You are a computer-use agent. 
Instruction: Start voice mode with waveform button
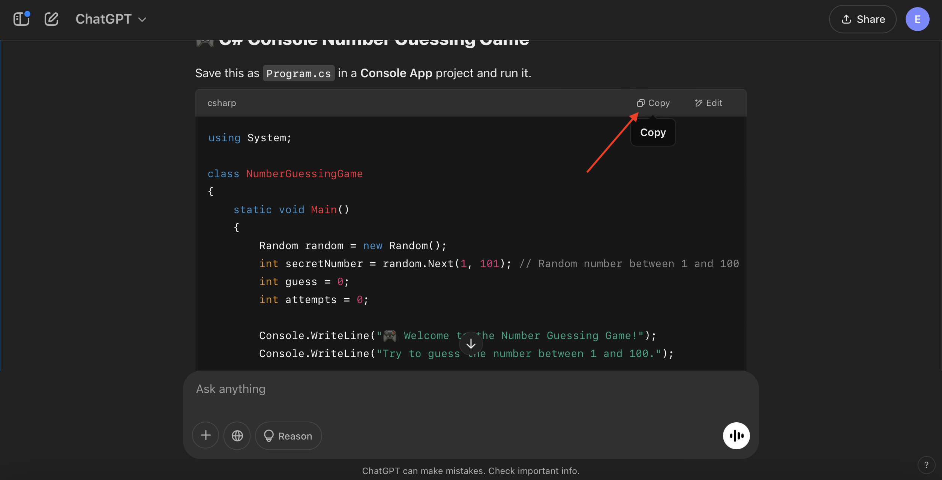tap(736, 435)
